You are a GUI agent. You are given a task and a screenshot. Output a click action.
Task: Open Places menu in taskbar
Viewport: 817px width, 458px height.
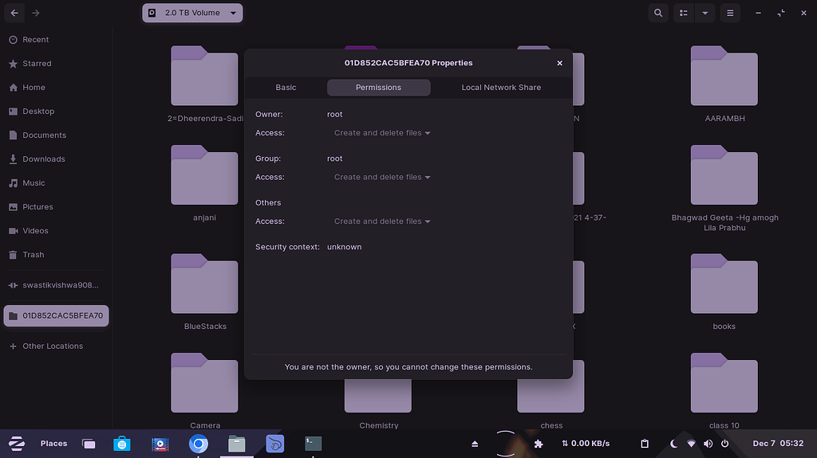[53, 444]
